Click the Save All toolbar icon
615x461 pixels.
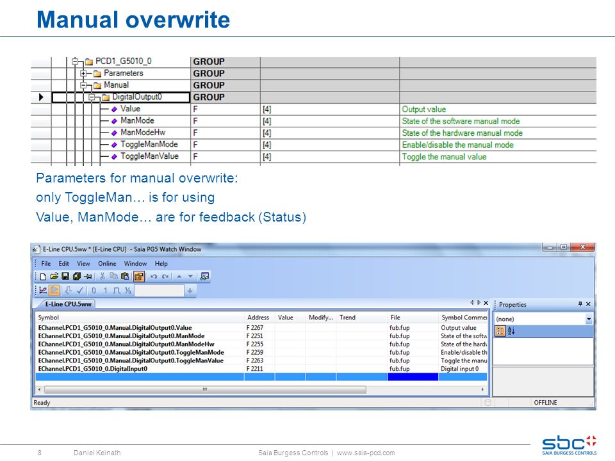point(77,277)
